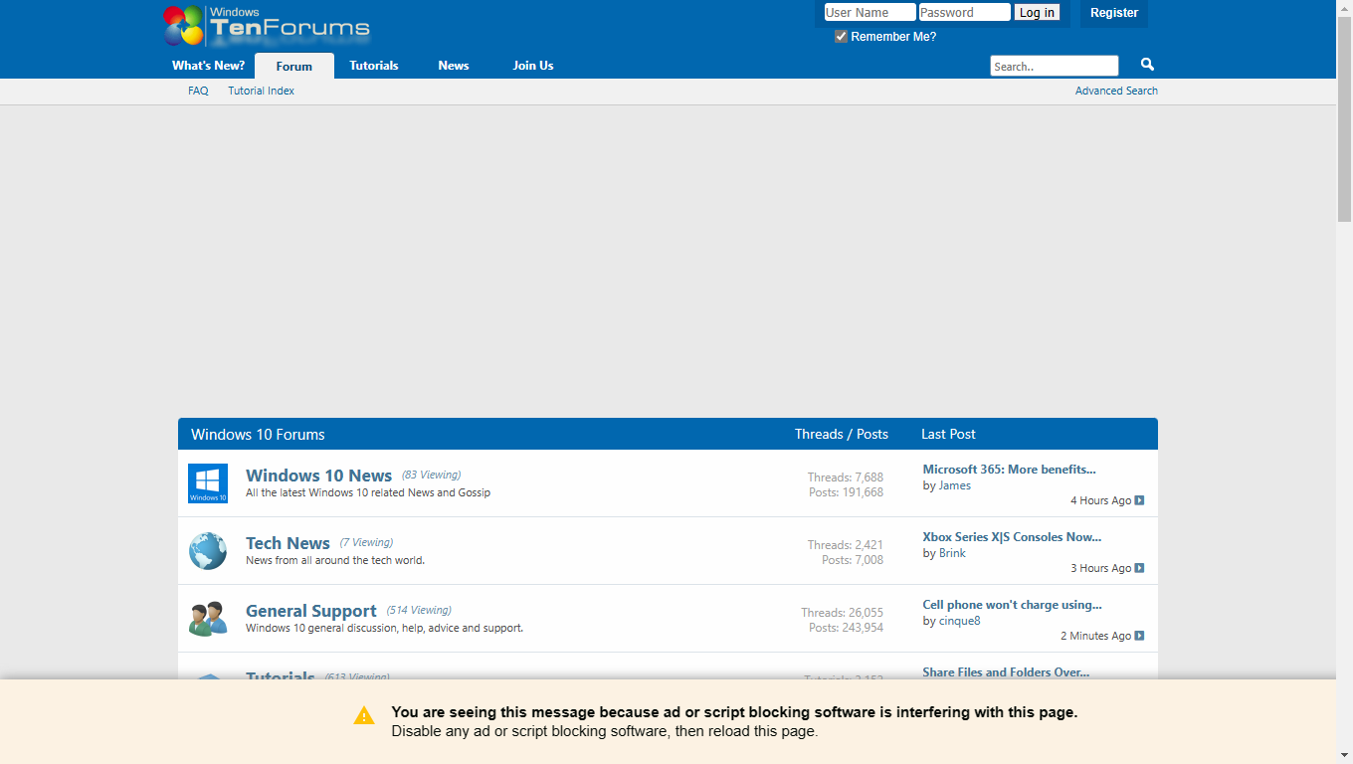Click the General Support forum icon

pos(207,617)
